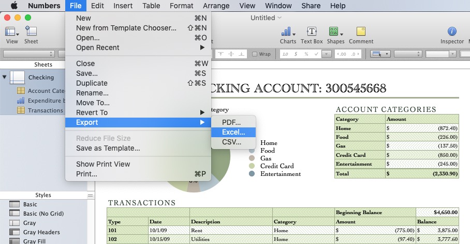The image size is (470, 244).
Task: Choose Show Print View
Action: point(138,164)
